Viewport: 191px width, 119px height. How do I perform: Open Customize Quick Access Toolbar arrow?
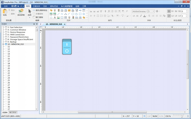tap(23, 6)
